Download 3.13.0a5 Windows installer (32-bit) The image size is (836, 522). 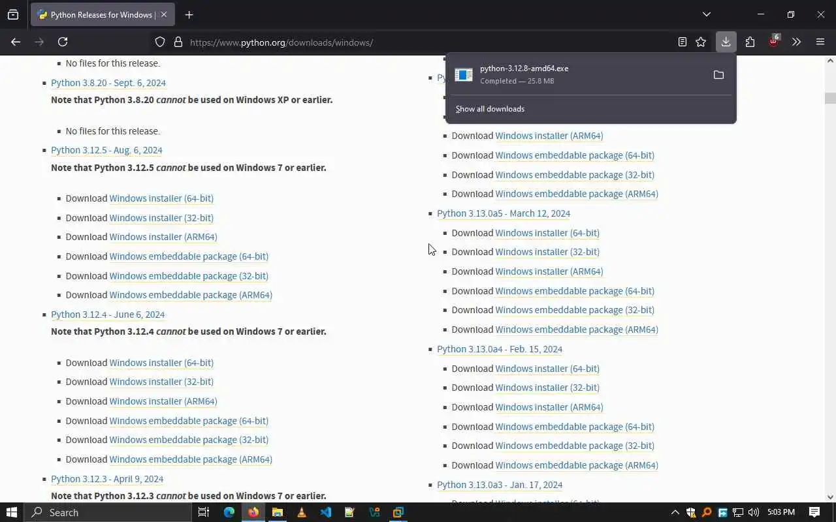547,252
